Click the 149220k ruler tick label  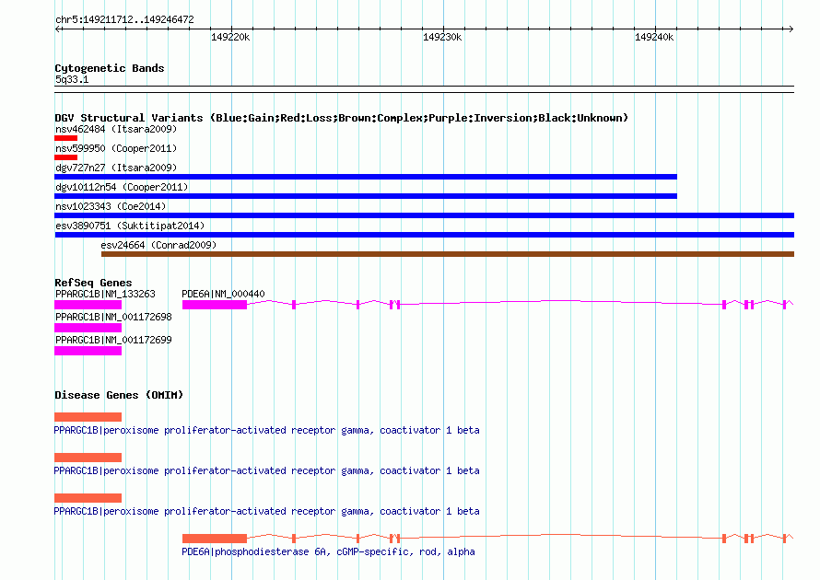point(230,37)
